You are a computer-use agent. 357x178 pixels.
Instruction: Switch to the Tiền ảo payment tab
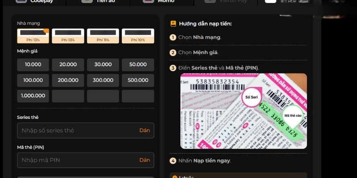(x=98, y=2)
